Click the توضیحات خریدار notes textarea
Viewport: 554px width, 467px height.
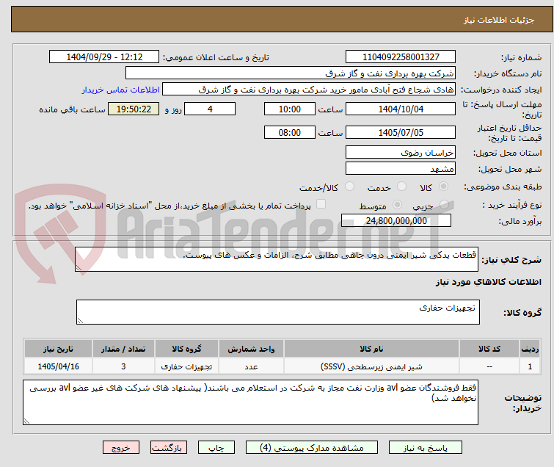click(250, 402)
